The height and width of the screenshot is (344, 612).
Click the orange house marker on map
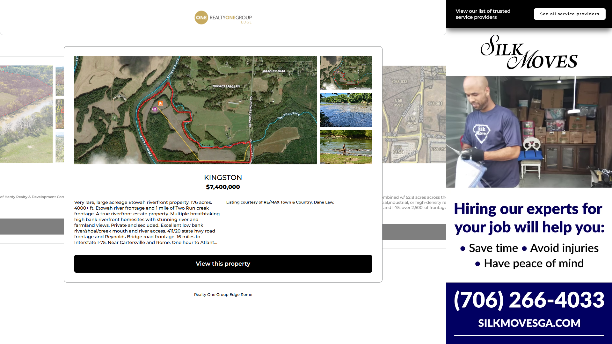(160, 103)
